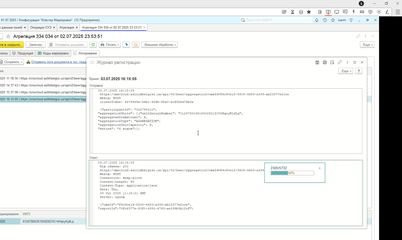Click the search field Поиск Ctrl+Shift+F
Viewport: 402px width, 240px height.
(x=276, y=20)
